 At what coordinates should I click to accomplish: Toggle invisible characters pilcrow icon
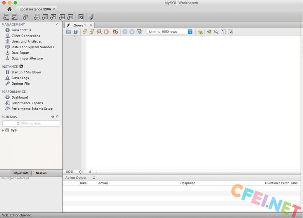point(223,32)
